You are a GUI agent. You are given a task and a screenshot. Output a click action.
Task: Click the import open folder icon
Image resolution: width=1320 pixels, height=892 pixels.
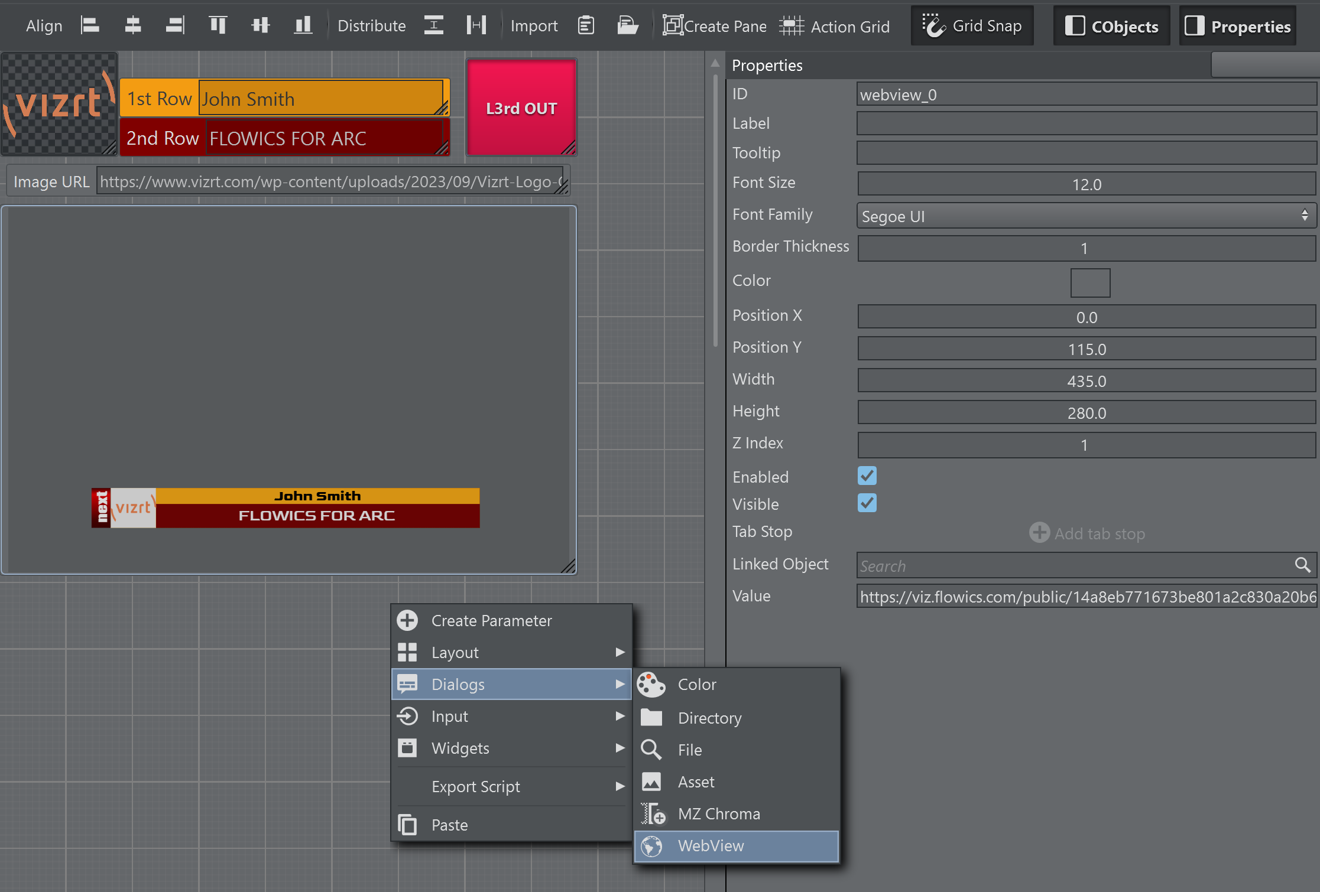tap(627, 25)
